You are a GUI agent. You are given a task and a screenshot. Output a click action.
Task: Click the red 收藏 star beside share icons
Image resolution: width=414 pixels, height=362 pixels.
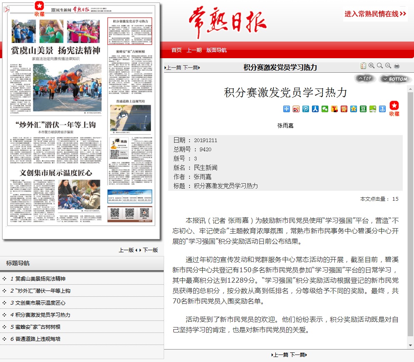tap(394, 108)
